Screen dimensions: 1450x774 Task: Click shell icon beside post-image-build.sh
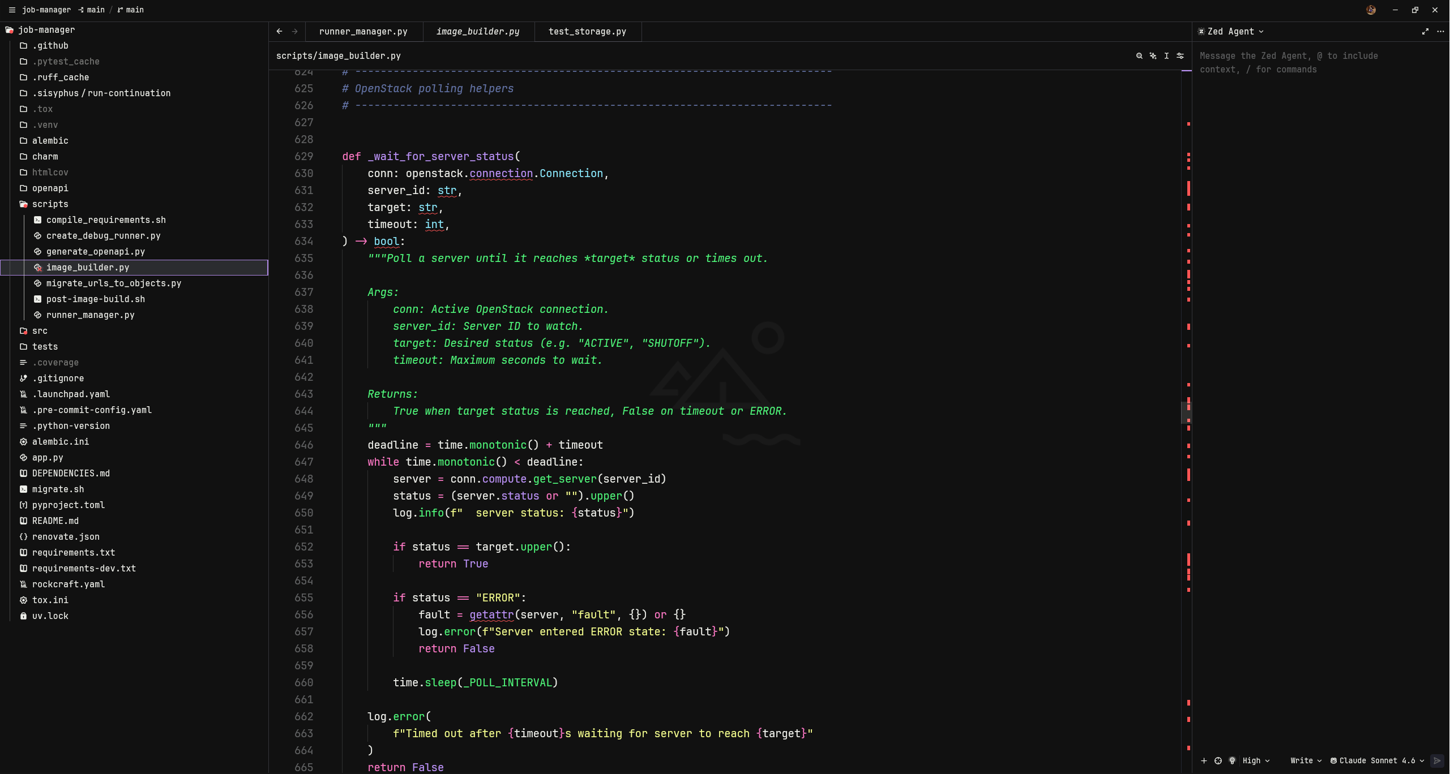coord(37,299)
